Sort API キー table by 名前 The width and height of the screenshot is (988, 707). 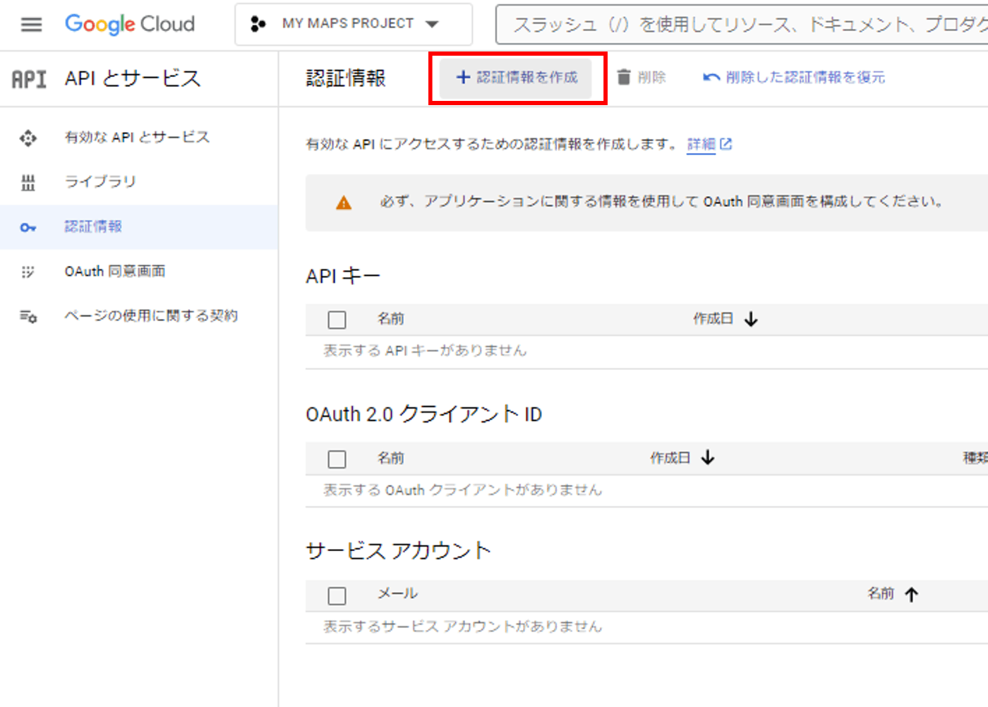[390, 319]
